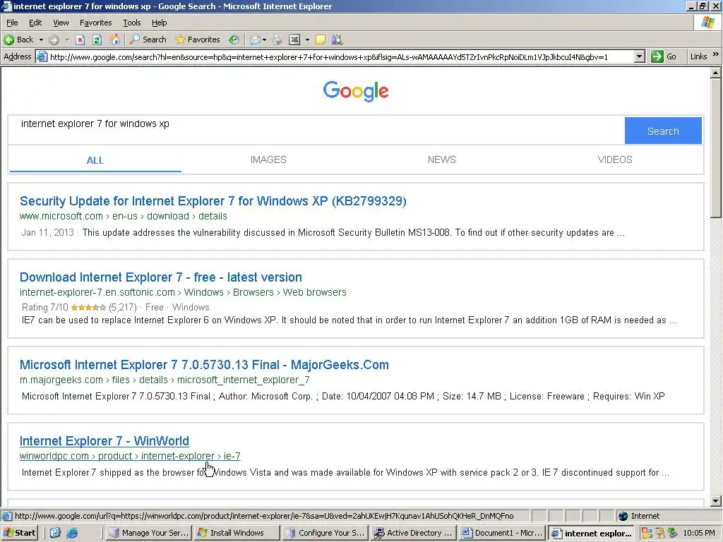Launch Internet Explorer from quick launch
Viewport: 723px width, 542px height.
[73, 533]
